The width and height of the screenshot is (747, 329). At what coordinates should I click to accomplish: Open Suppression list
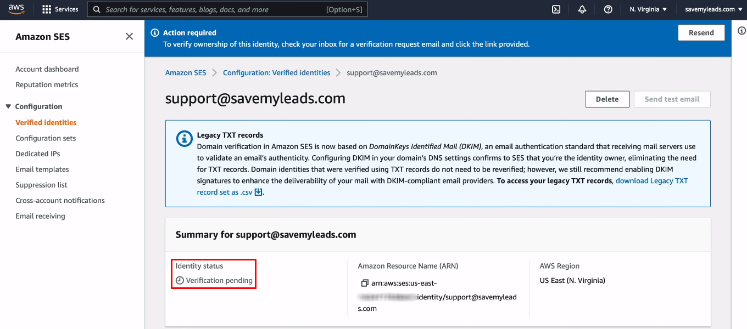[x=41, y=185]
